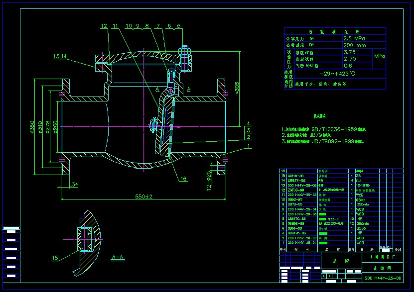This screenshot has height=292, width=414.
Task: Select the nominal diameter value 200 mm
Action: point(355,45)
